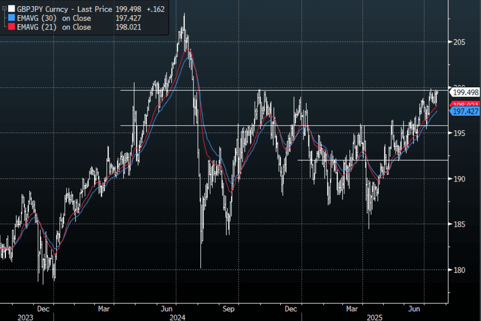Screen dimensions: 481x321
Task: Select the GBPJPY Curncy legend label
Action: point(43,9)
